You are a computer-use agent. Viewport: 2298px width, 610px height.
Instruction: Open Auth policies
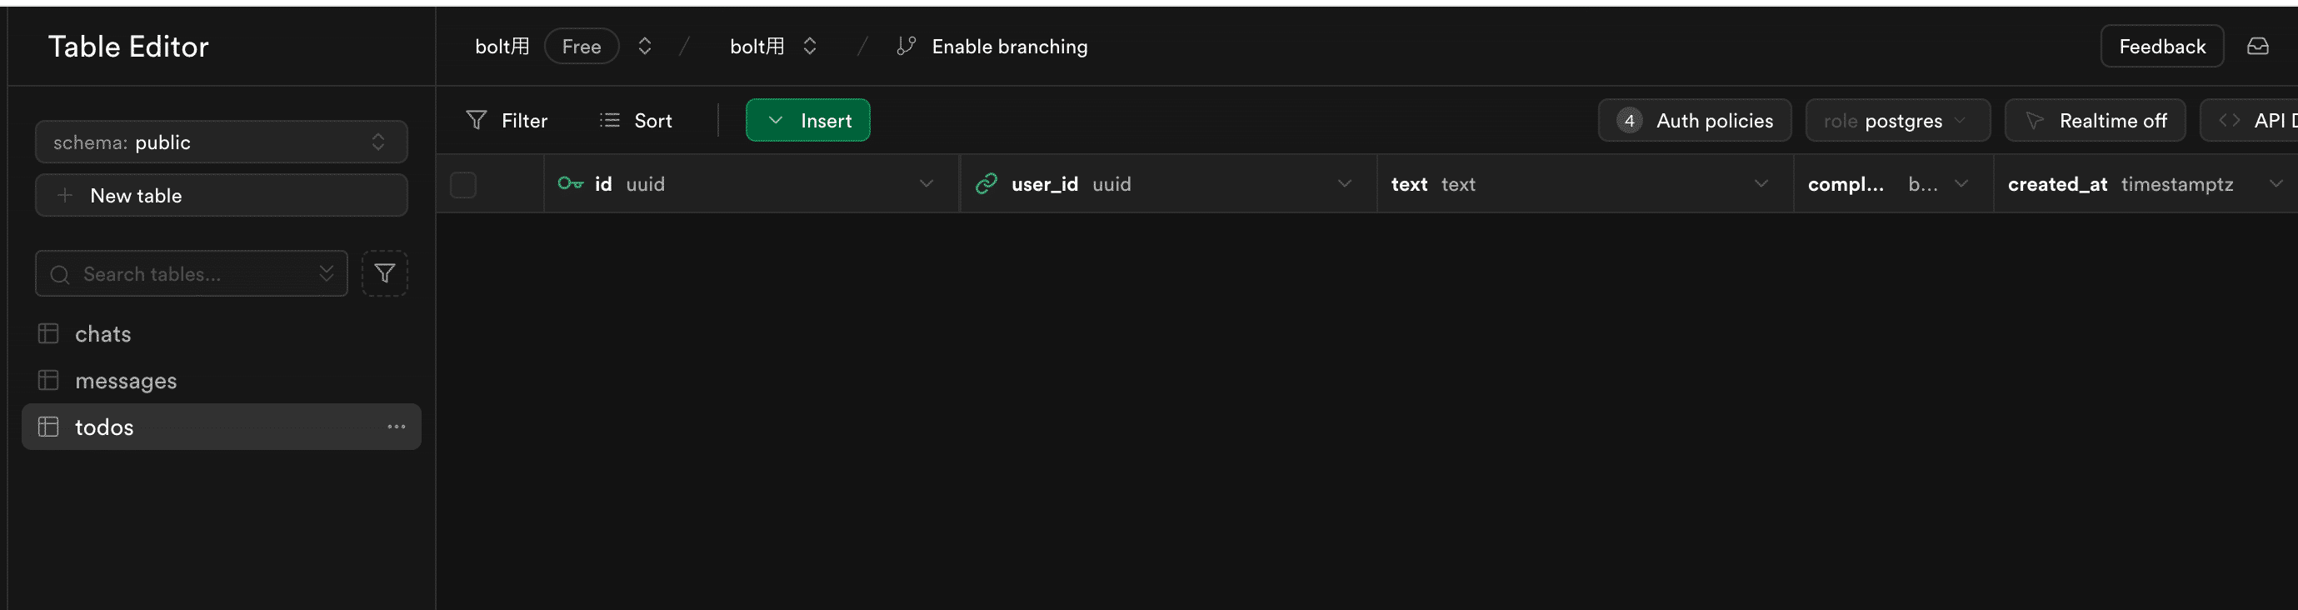1694,120
